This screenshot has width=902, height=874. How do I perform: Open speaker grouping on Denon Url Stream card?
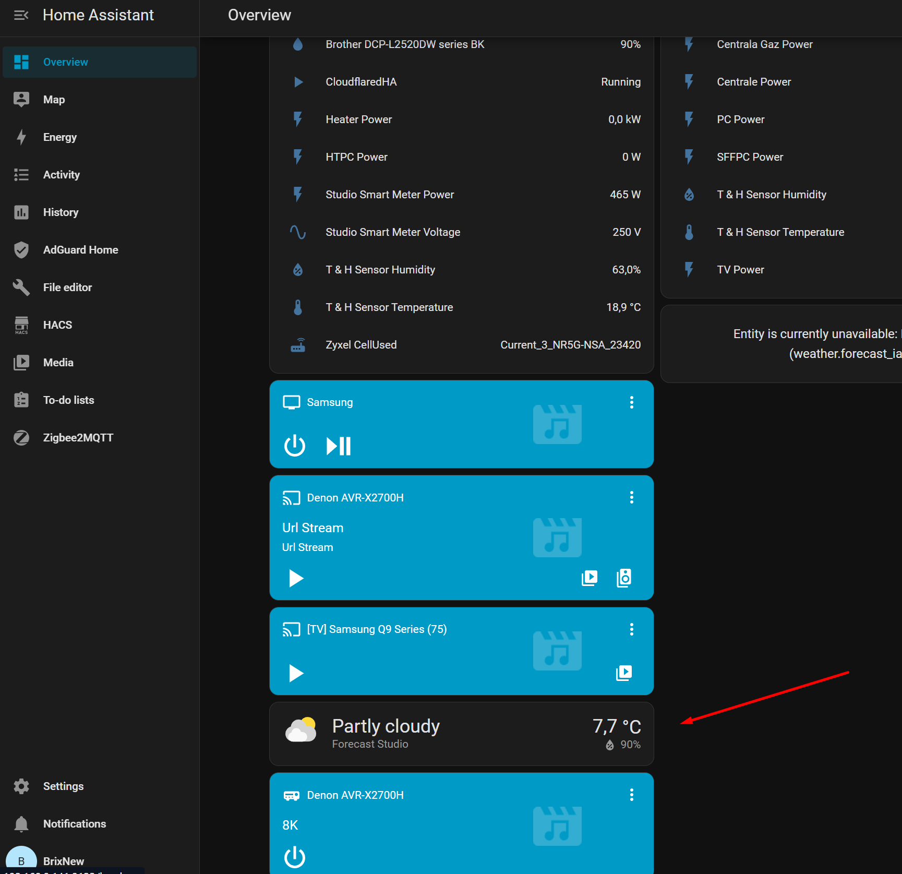(624, 578)
